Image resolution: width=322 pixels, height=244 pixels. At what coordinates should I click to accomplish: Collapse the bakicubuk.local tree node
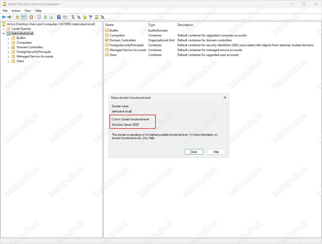point(3,33)
